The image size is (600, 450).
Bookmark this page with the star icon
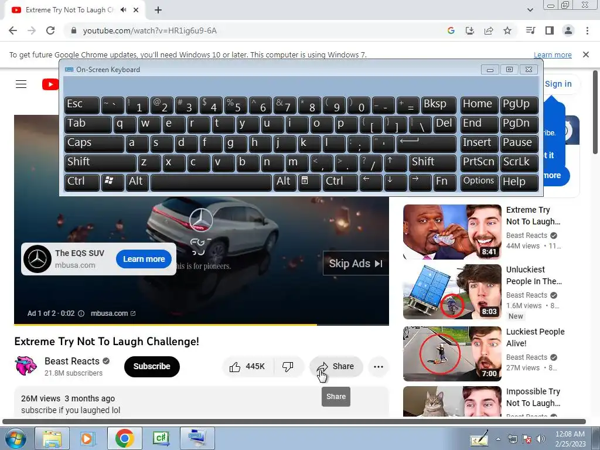507,30
